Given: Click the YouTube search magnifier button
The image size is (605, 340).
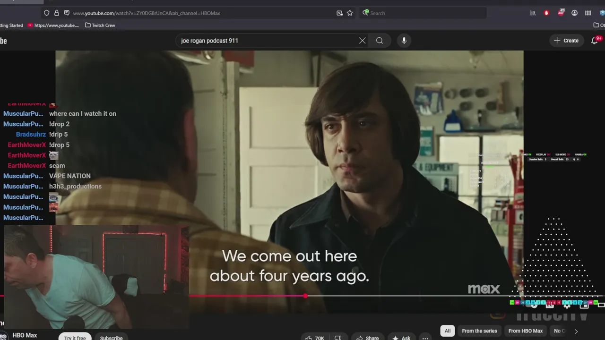Looking at the screenshot, I should pos(380,41).
